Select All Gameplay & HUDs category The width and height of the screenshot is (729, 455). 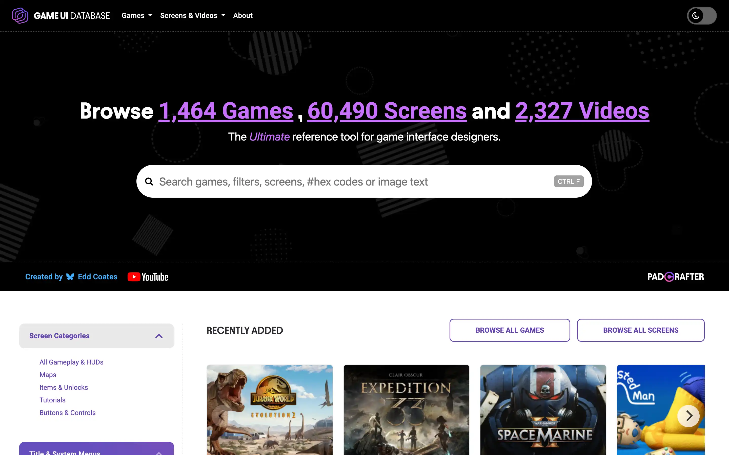click(71, 362)
